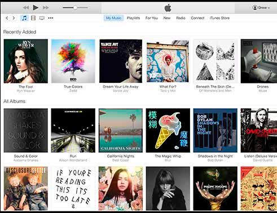Image resolution: width=277 pixels, height=213 pixels.
Task: Click the 'True Colors' album title
Action: (73, 87)
